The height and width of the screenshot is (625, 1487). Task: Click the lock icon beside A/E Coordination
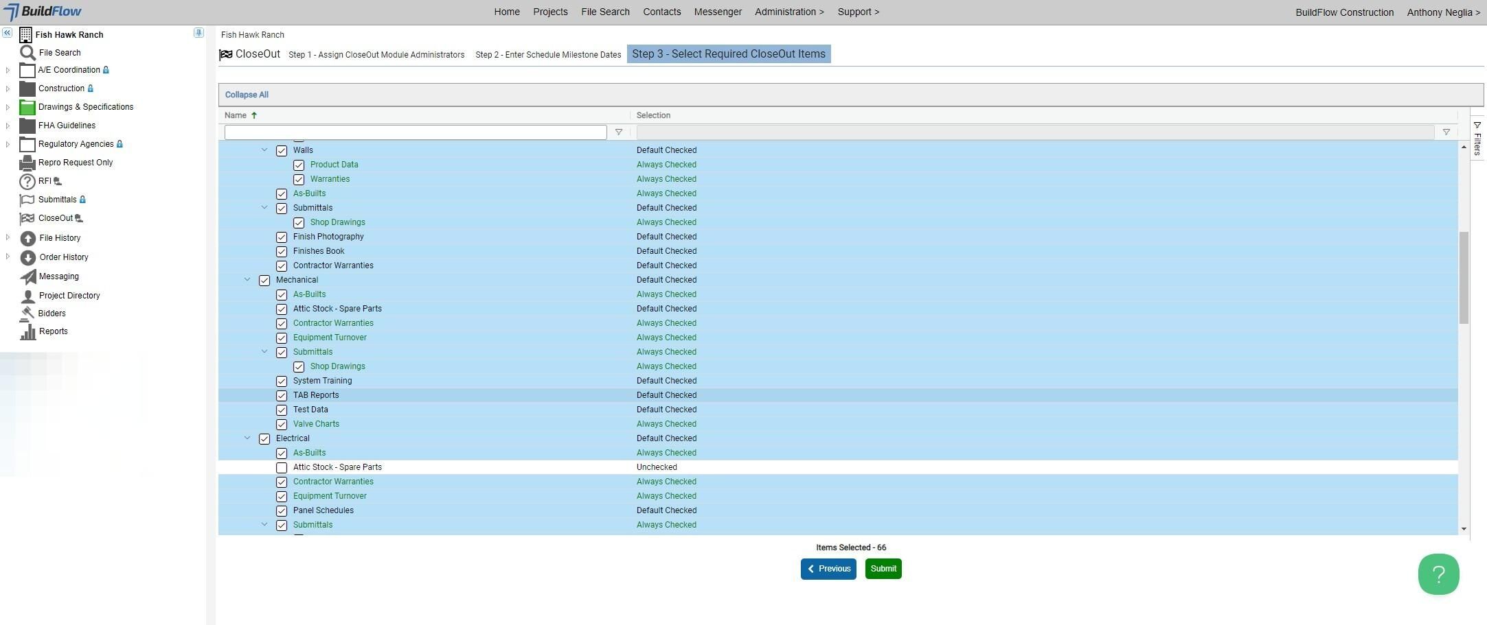coord(106,70)
